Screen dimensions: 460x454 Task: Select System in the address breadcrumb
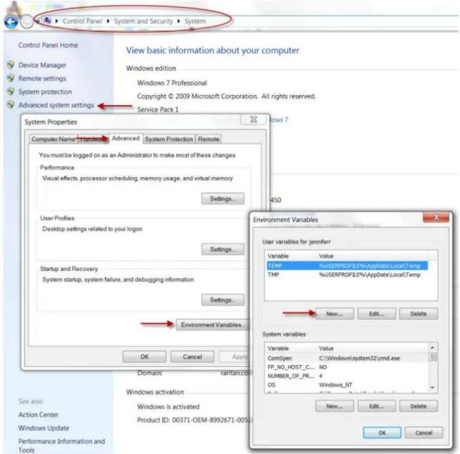click(195, 21)
